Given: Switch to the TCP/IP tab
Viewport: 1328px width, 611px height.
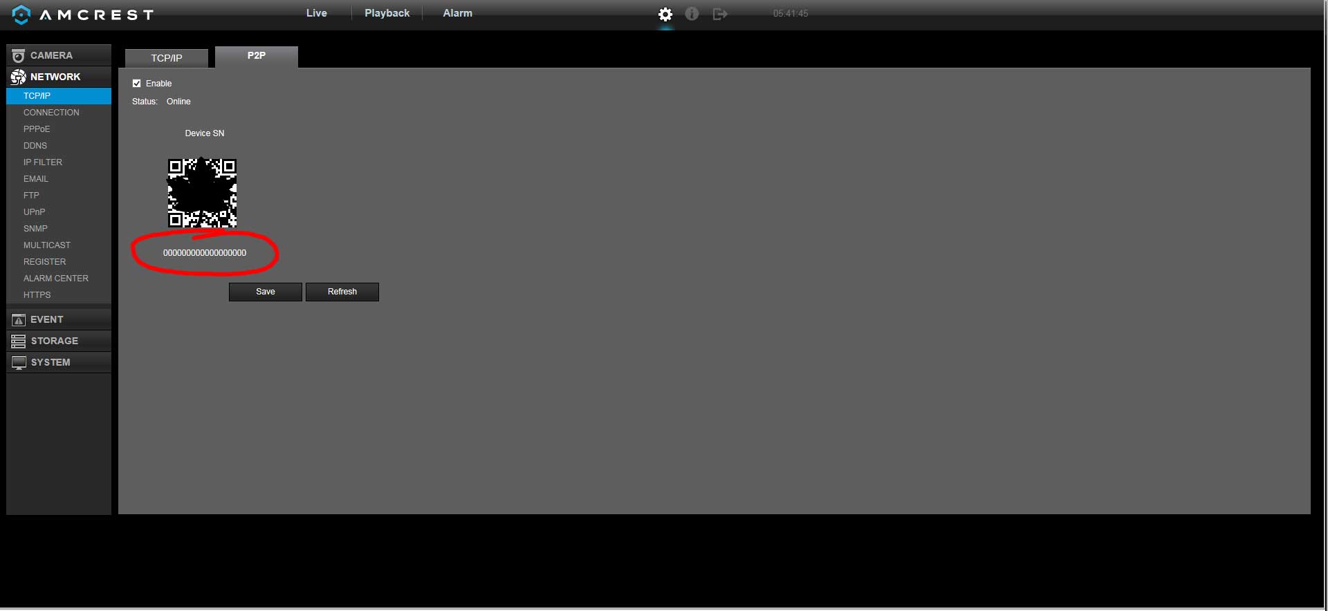Looking at the screenshot, I should tap(167, 58).
